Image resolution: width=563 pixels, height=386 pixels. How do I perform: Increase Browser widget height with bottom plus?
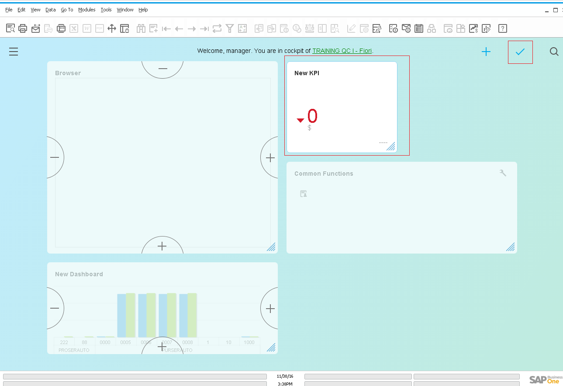coord(162,246)
